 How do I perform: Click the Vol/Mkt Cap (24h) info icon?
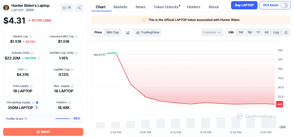click(x=76, y=53)
